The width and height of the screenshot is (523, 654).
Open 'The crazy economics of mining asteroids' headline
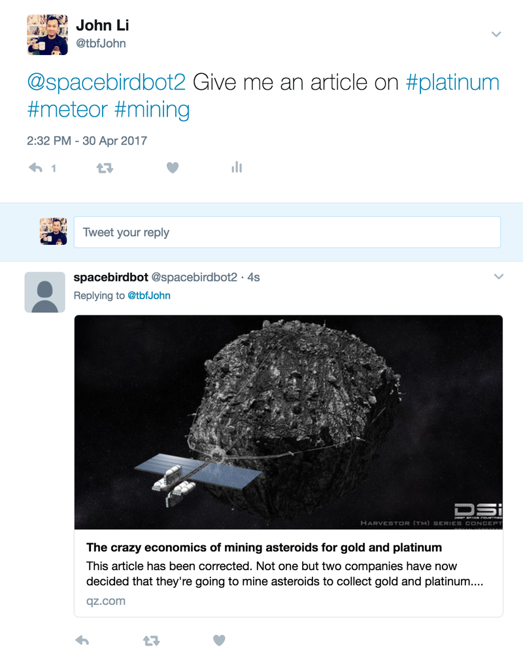[x=264, y=547]
